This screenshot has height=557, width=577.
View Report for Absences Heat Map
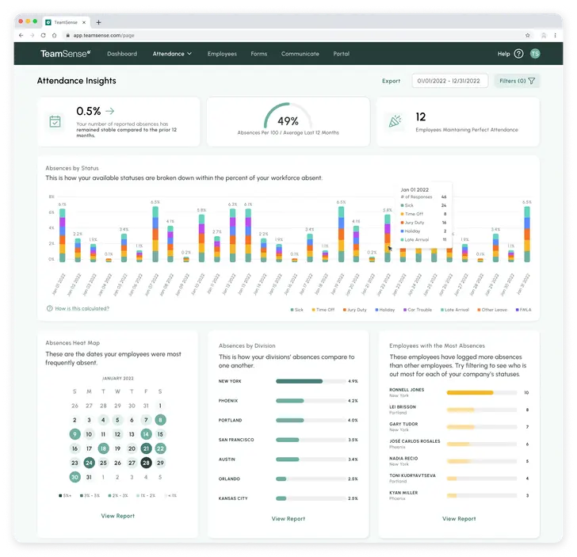pos(118,516)
